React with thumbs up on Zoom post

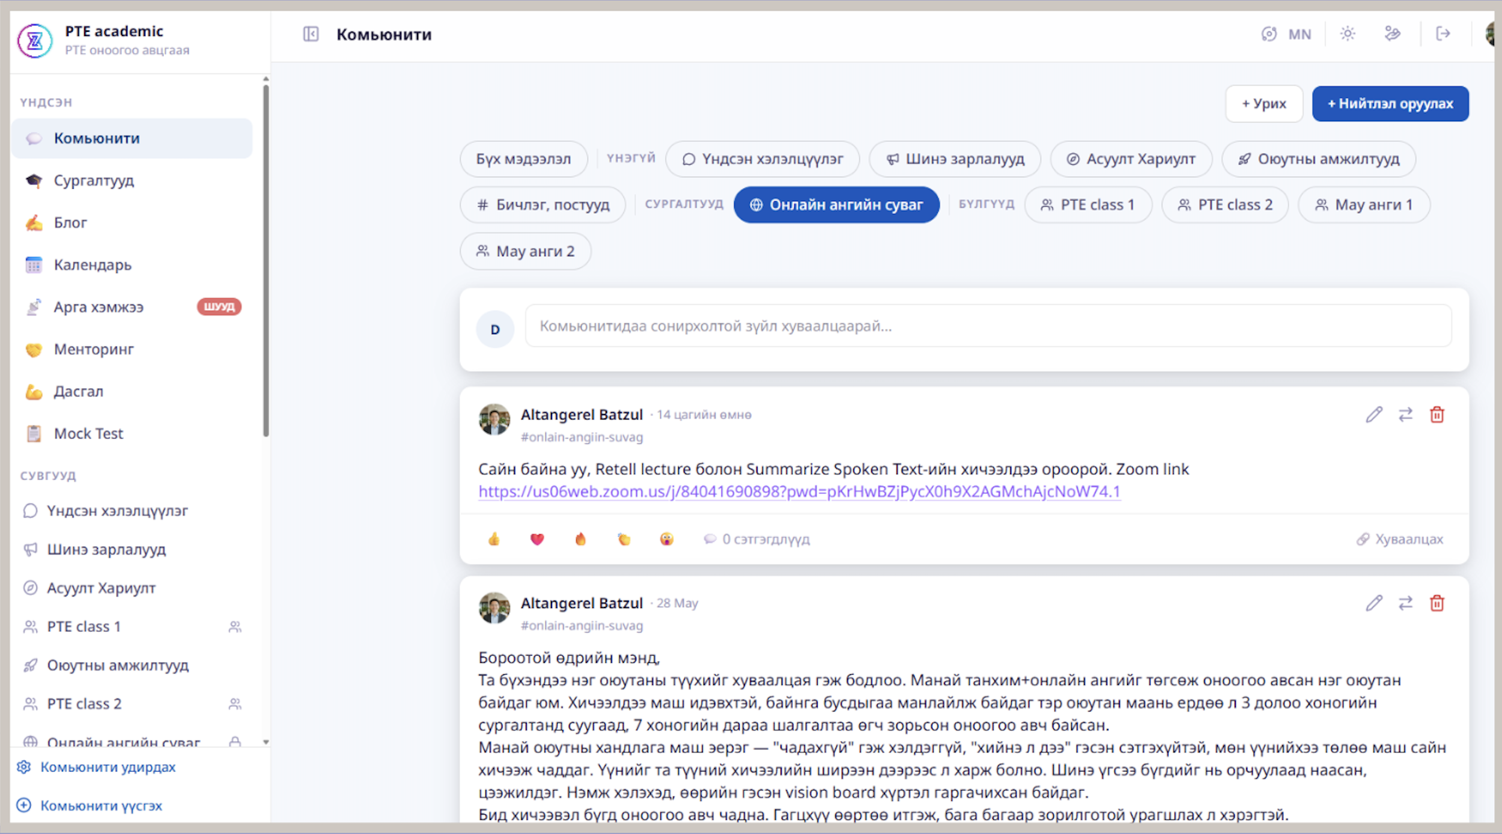tap(494, 539)
